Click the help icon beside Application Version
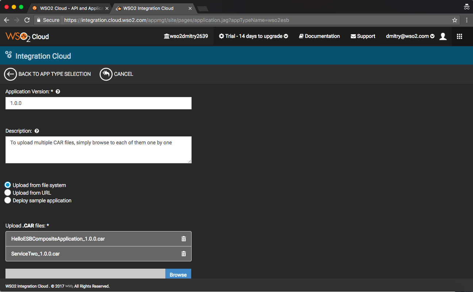473x292 pixels. pyautogui.click(x=58, y=92)
